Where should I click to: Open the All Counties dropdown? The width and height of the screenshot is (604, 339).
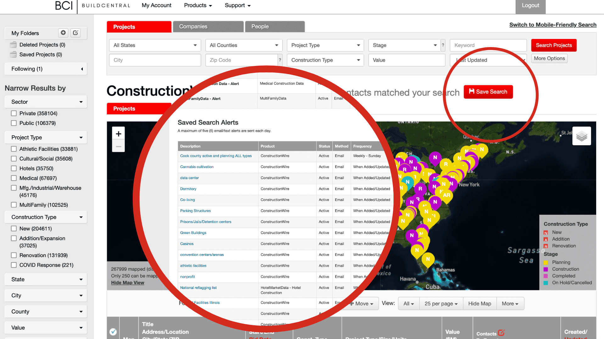(x=244, y=45)
